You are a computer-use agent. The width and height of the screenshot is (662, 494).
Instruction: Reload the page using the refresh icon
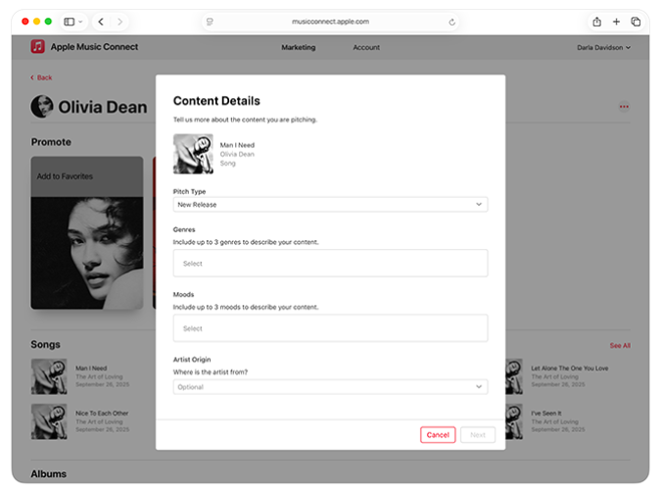tap(451, 22)
